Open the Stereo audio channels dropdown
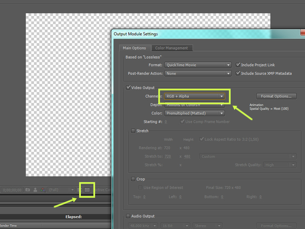This screenshot has width=305, height=229. (x=207, y=226)
